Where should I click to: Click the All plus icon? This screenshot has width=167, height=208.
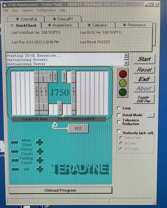tap(40, 169)
